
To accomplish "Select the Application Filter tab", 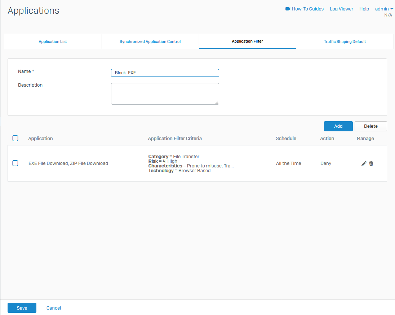I will tap(247, 41).
